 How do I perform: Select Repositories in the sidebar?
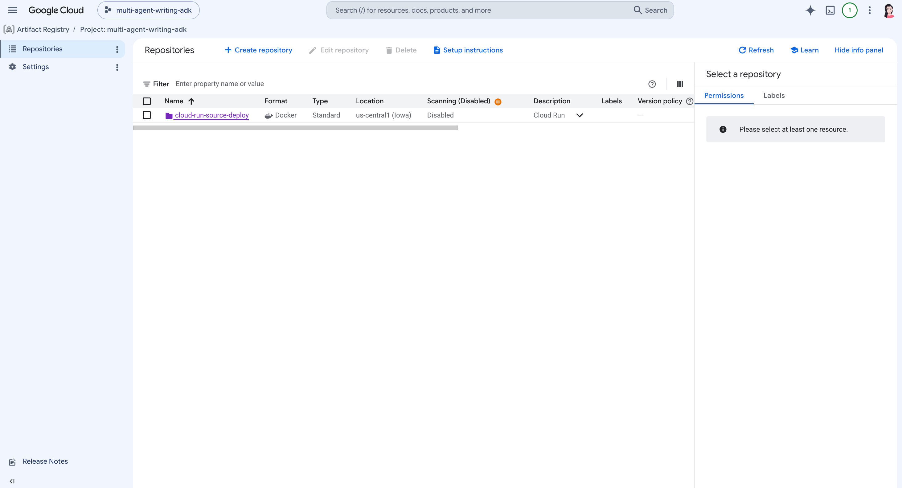(x=62, y=49)
